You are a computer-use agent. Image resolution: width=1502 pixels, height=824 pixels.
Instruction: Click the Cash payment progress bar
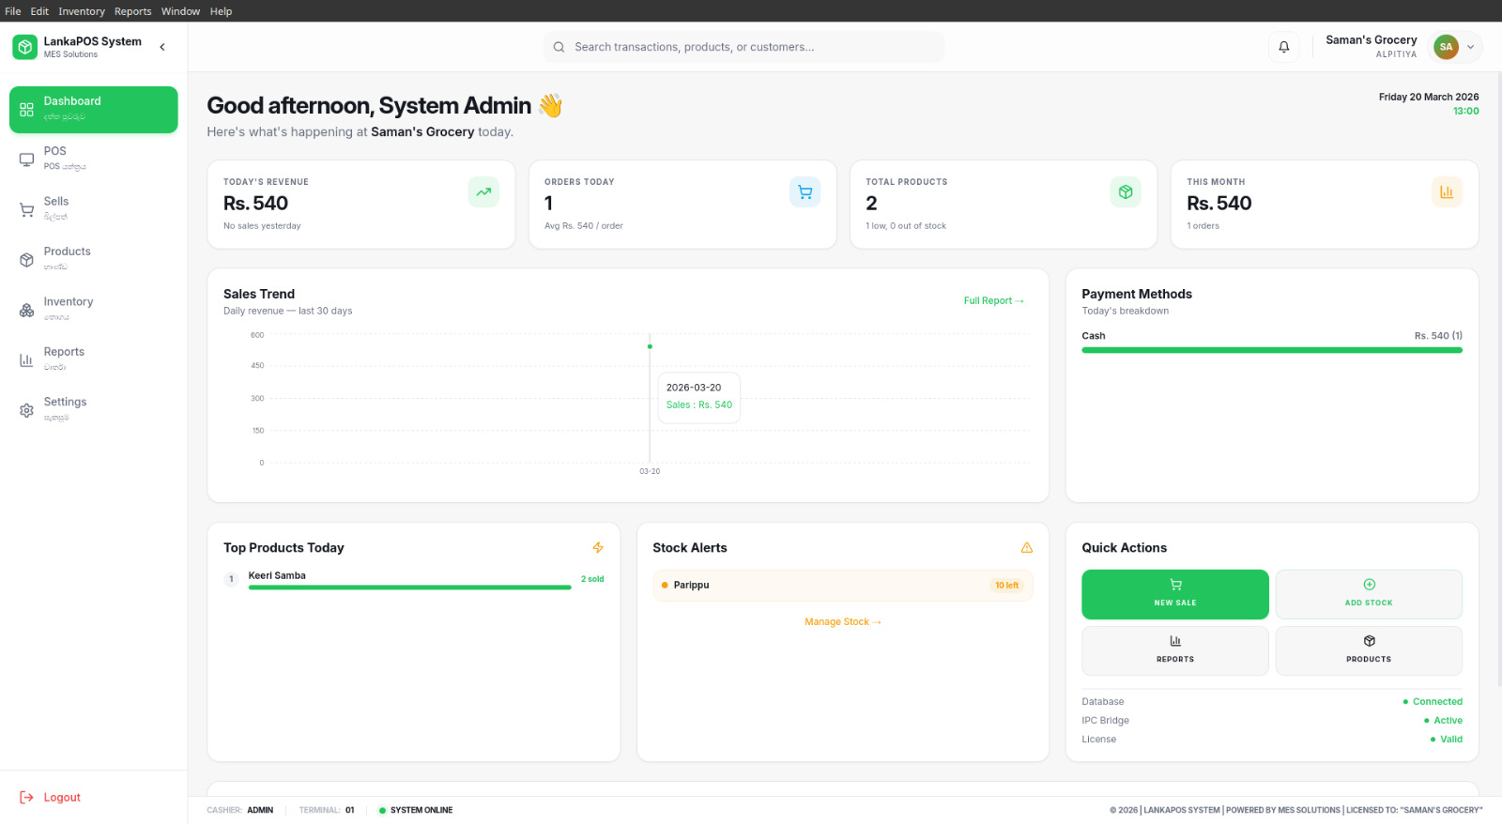point(1272,350)
